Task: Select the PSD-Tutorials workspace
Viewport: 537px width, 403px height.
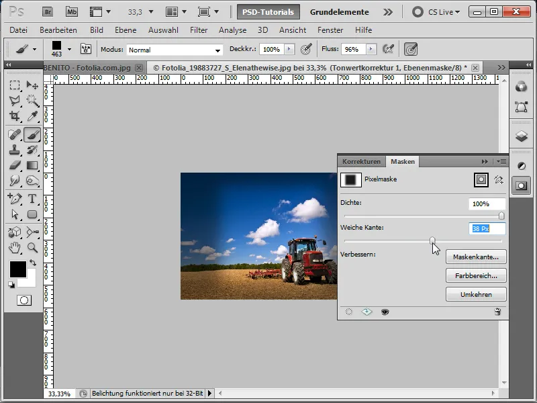Action: pos(268,12)
